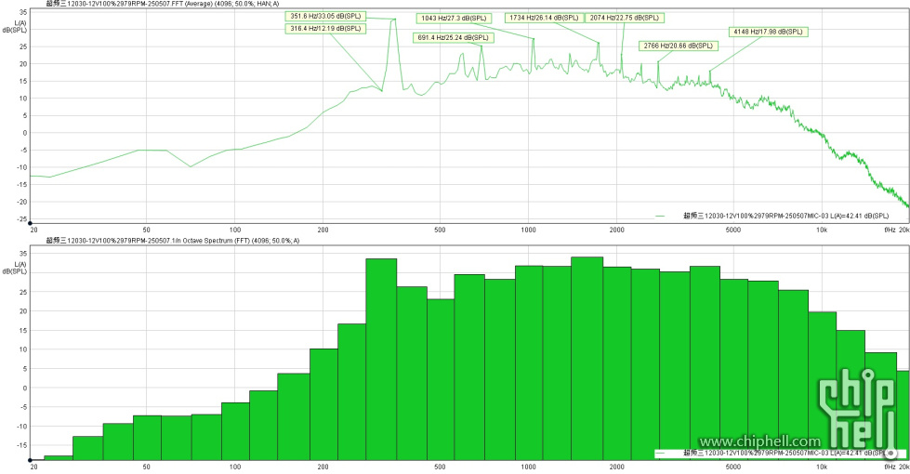Click the 691.4 Hz/25.24 dB peak label

point(454,38)
